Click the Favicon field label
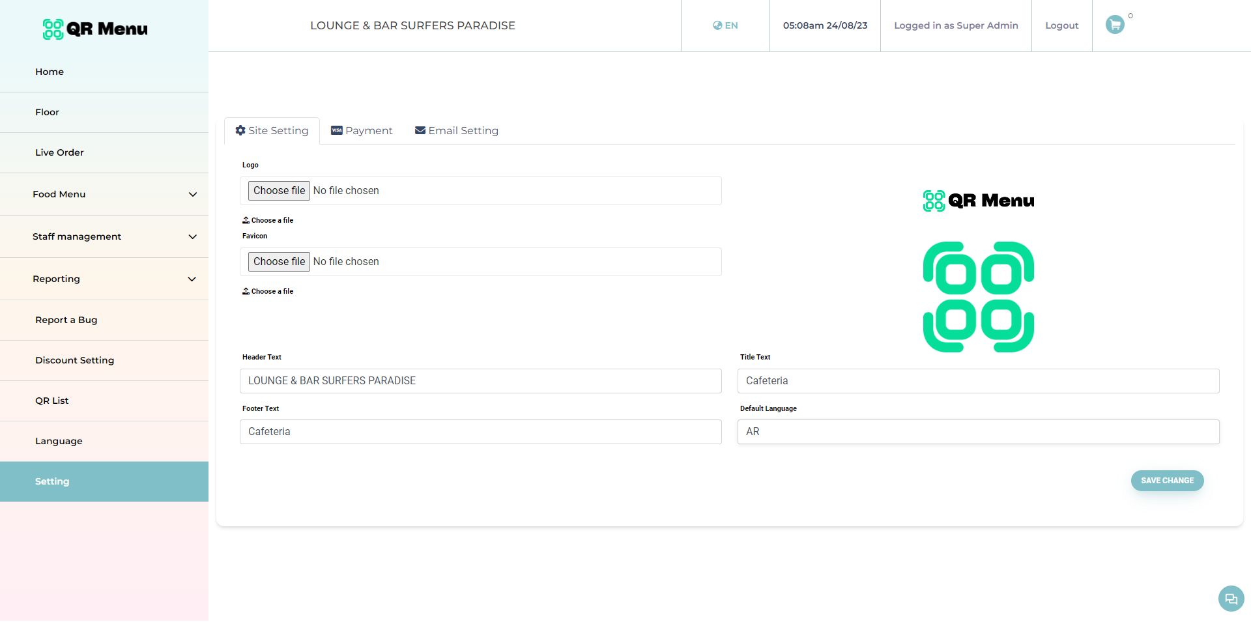Viewport: 1251px width, 622px height. pyautogui.click(x=255, y=236)
